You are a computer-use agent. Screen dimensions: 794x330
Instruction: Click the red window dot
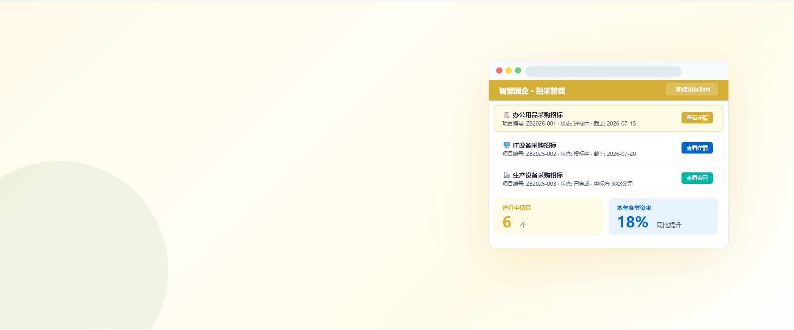pos(499,71)
